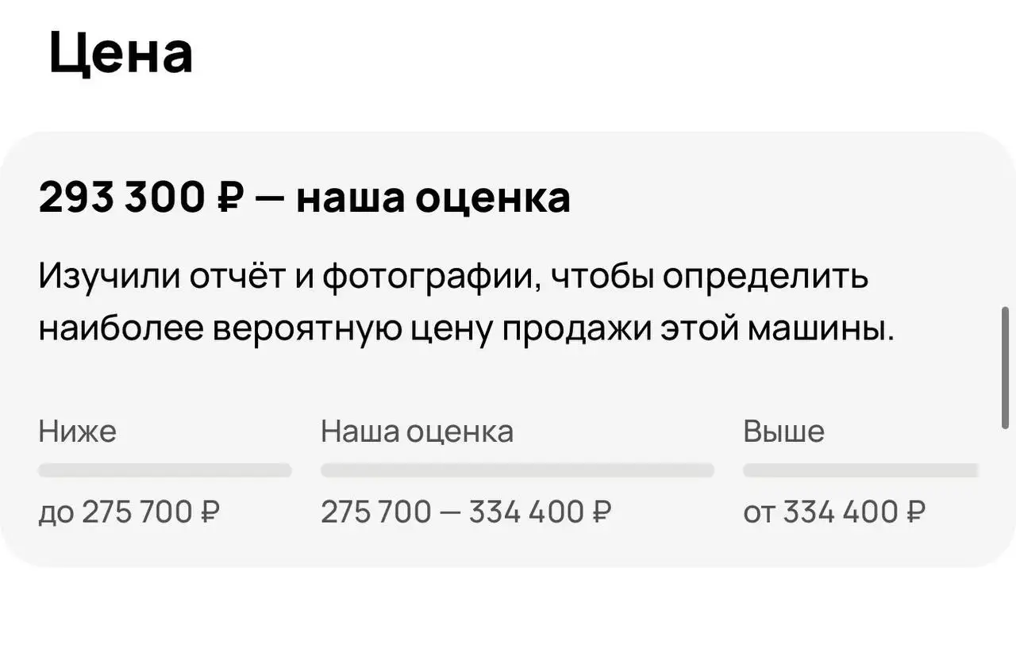The width and height of the screenshot is (1016, 652).
Task: Tap the "до 275 700 ₽" value
Action: click(129, 512)
